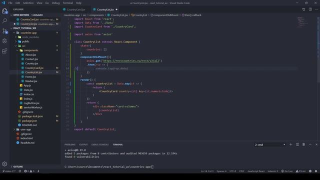The image size is (320, 180).
Task: Switch to the Output panel tab
Action: (83, 144)
